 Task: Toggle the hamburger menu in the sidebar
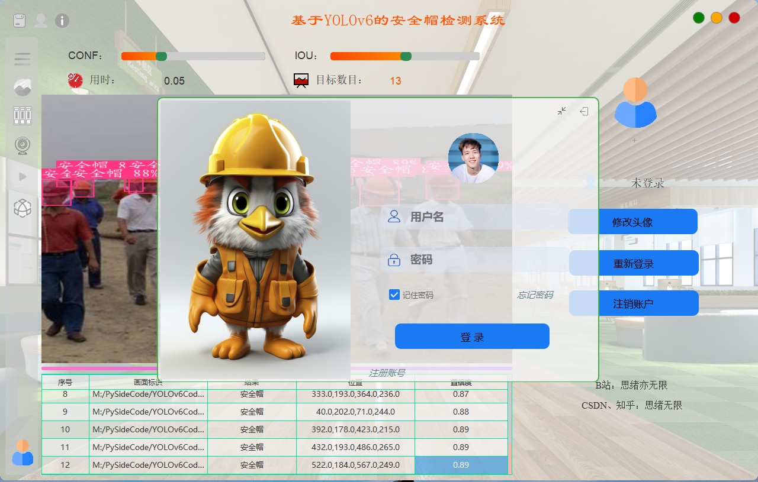tap(23, 59)
